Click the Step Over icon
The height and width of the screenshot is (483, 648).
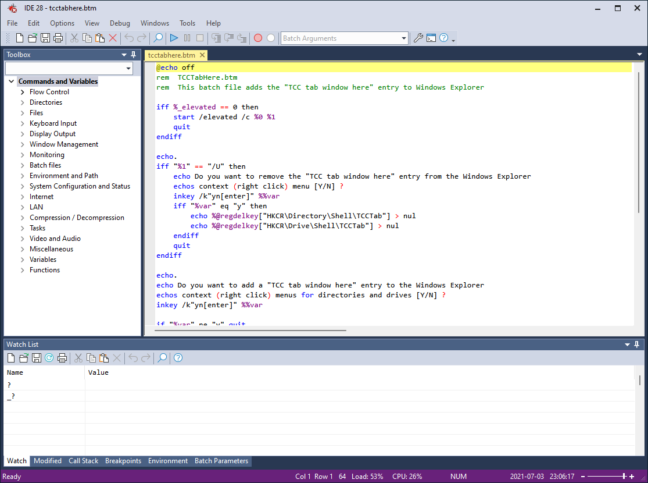[229, 38]
